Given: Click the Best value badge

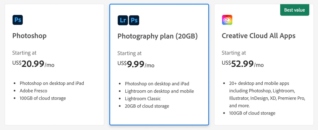Looking at the screenshot, I should (295, 10).
